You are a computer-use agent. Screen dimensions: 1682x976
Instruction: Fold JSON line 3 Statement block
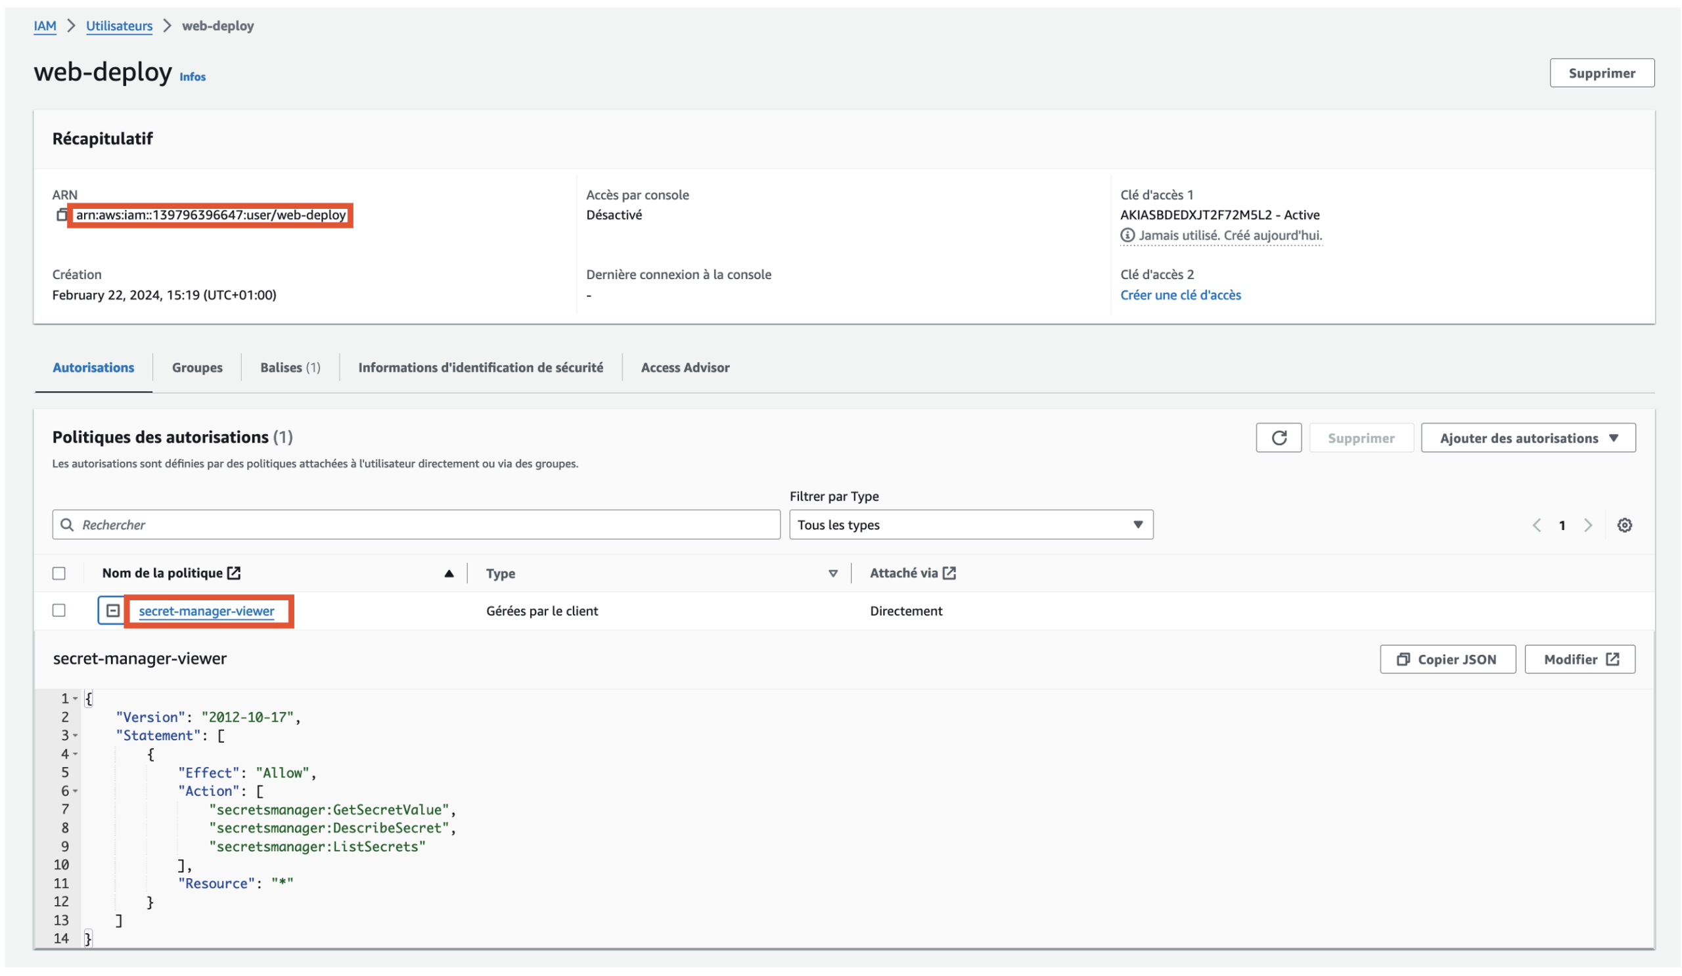[x=76, y=735]
